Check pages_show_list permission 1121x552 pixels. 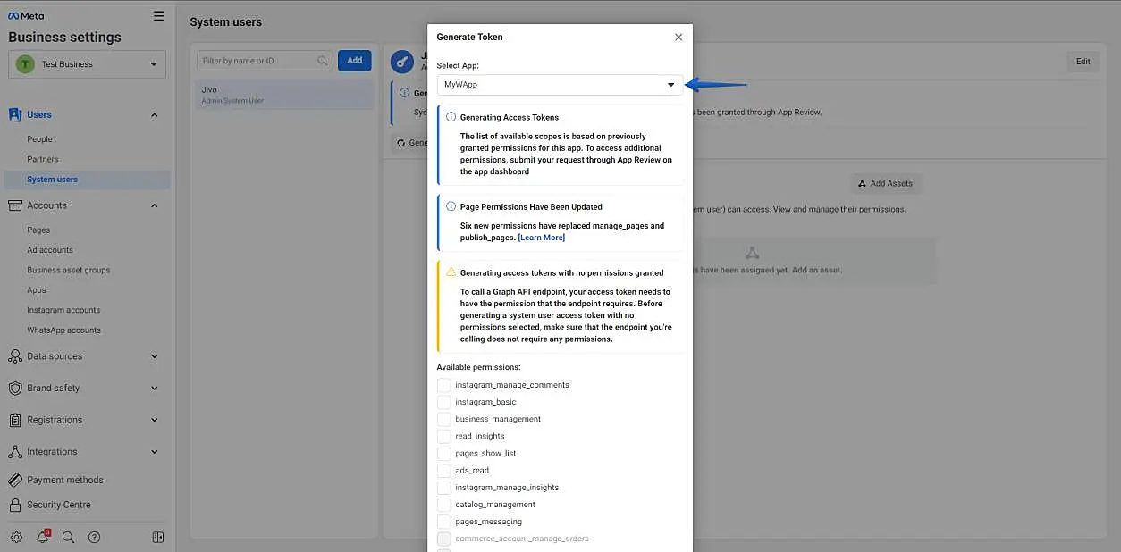click(x=443, y=453)
